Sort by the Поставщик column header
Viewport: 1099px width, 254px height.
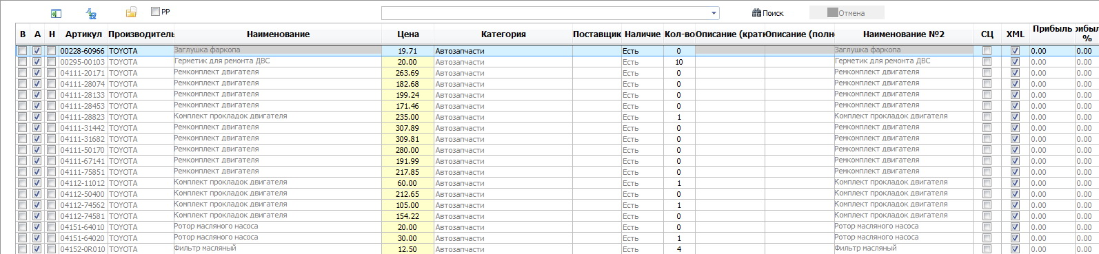pyautogui.click(x=597, y=34)
